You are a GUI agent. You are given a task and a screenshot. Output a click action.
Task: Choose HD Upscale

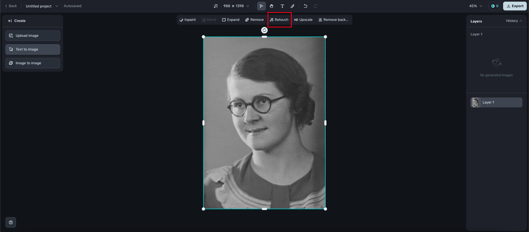point(303,20)
